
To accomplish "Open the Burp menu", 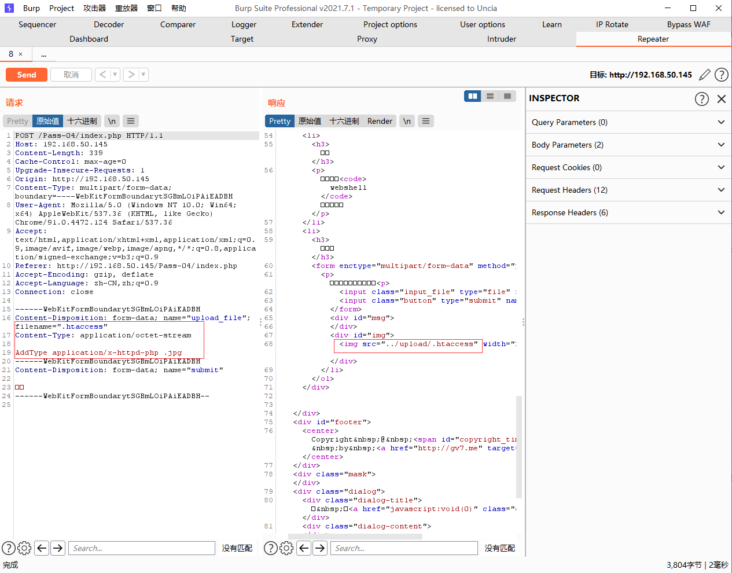I will (32, 8).
